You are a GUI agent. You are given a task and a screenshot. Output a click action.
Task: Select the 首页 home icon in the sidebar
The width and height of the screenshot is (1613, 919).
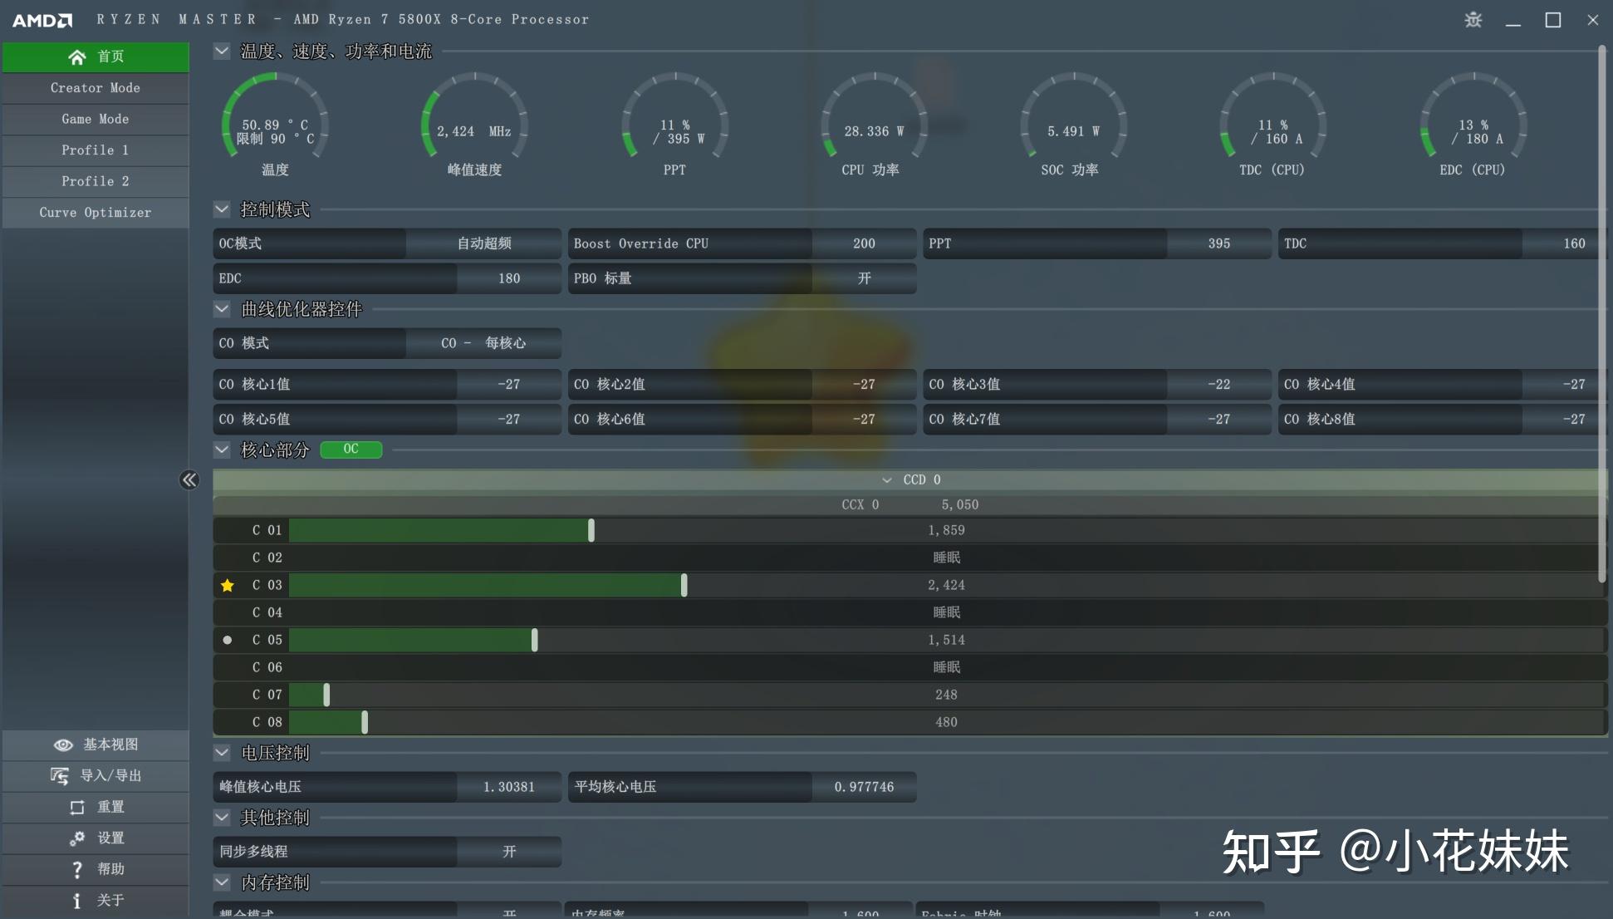tap(76, 57)
